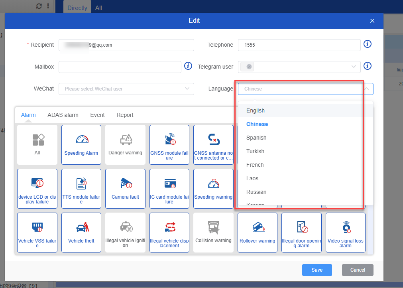The height and width of the screenshot is (288, 403).
Task: Enable the Rollover warning tile
Action: 257,232
